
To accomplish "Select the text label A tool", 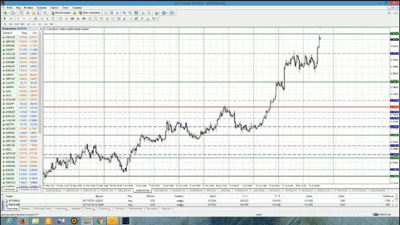I will tap(47, 18).
